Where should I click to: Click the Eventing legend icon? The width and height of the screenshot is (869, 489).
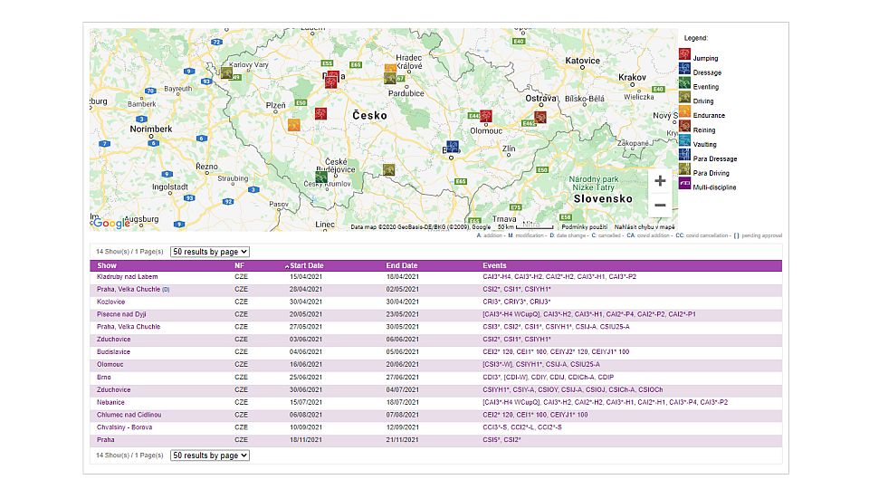684,83
